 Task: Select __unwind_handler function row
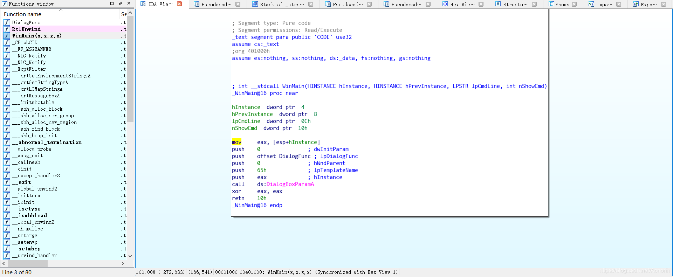[65, 255]
